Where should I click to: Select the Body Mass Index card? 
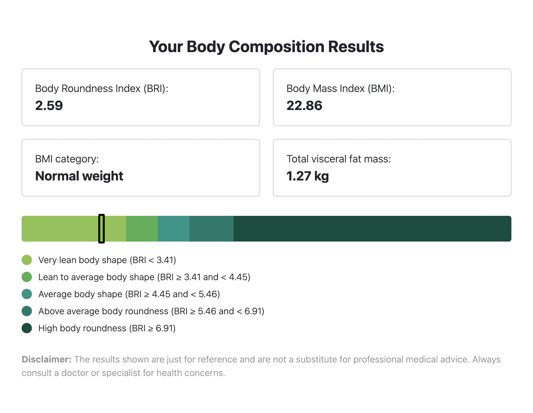pos(392,97)
